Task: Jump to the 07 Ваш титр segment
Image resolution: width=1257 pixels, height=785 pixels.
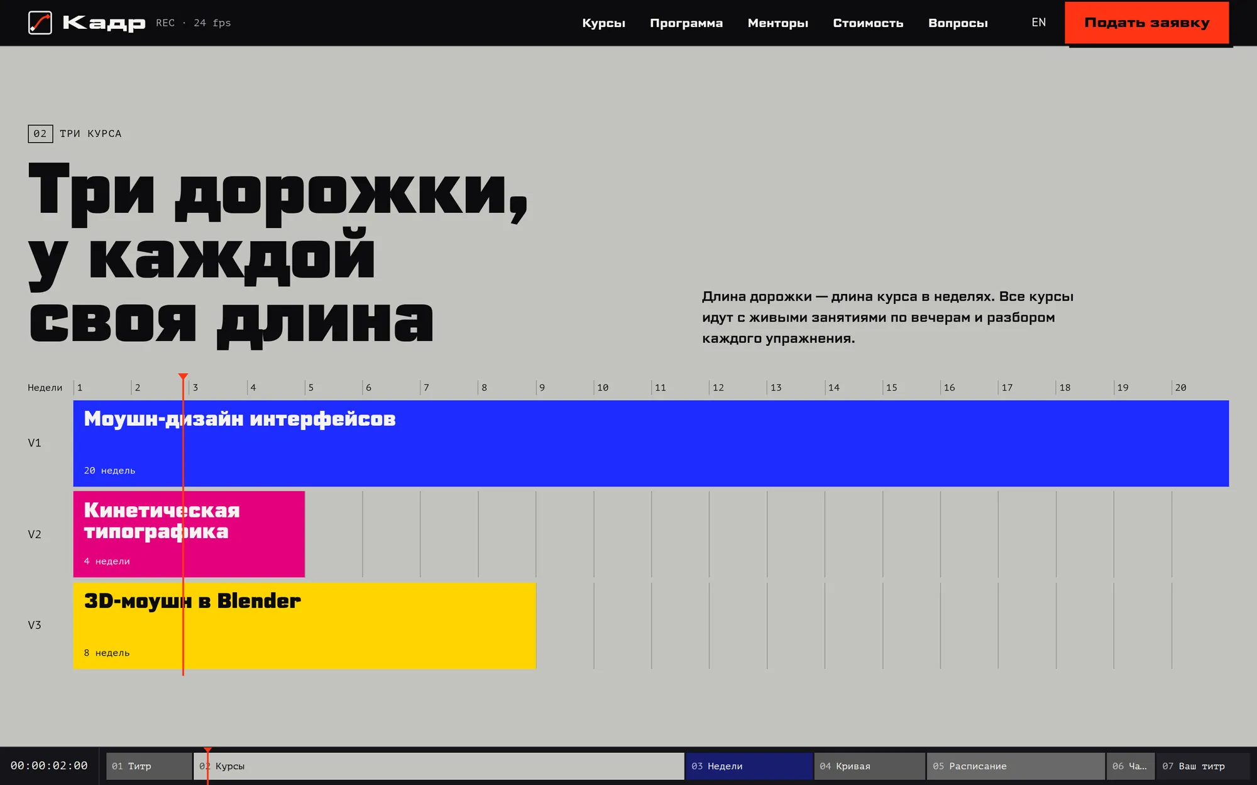Action: pyautogui.click(x=1203, y=766)
